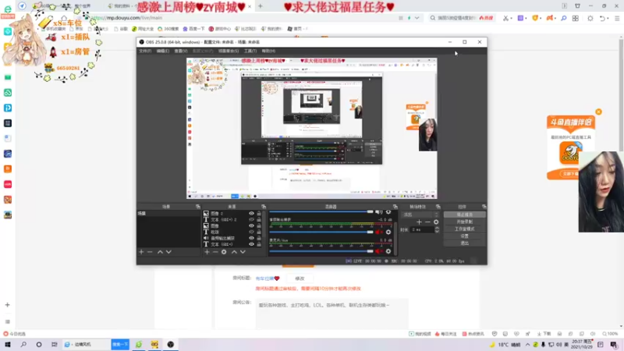Unmute the desktop audio capture mixer track
This screenshot has width=624, height=351.
(378, 232)
